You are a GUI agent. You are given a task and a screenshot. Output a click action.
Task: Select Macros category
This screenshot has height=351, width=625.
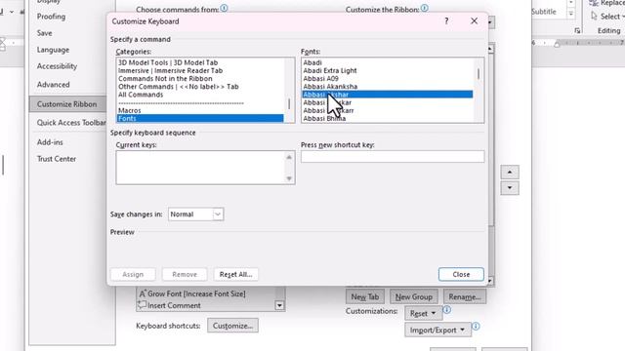200,110
